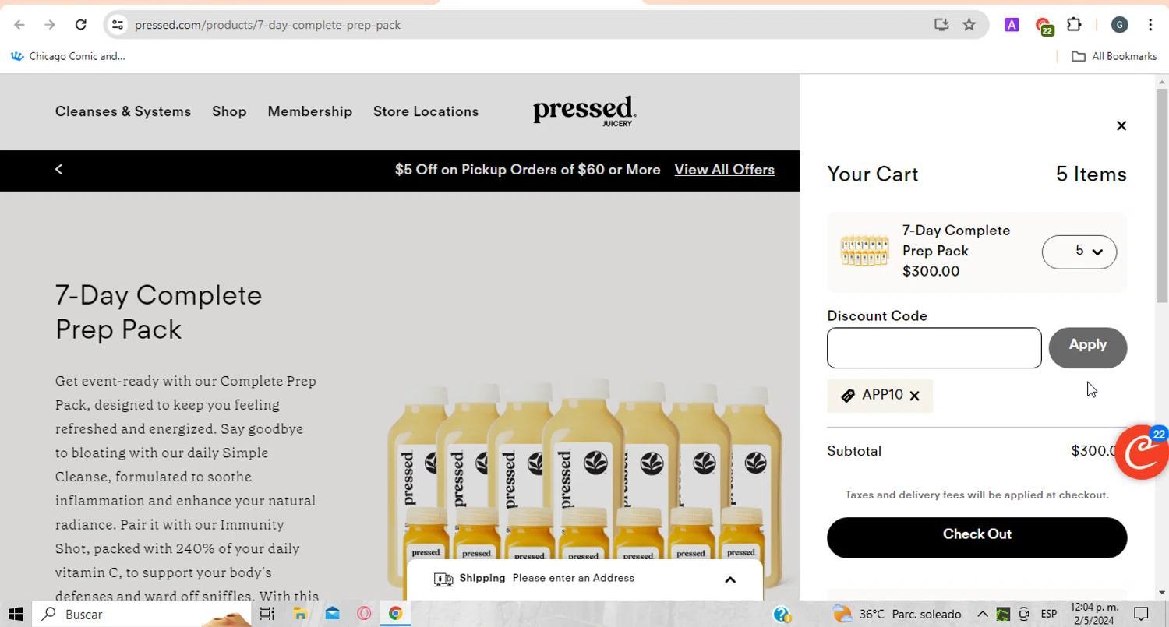Bookmark this page with the star
This screenshot has height=627, width=1169.
[969, 25]
